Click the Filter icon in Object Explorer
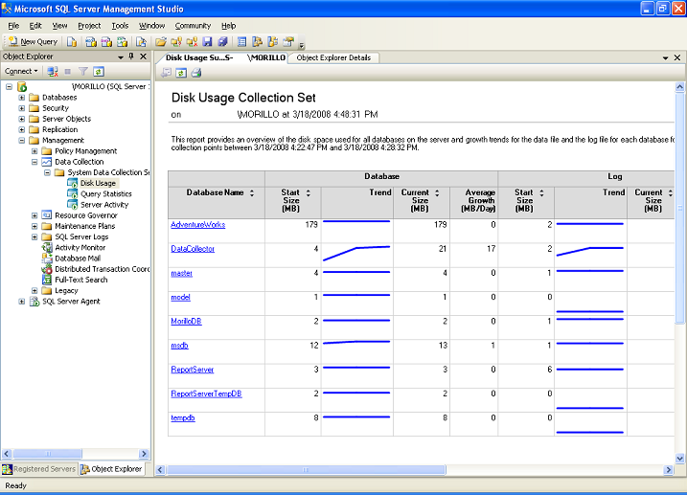Image resolution: width=687 pixels, height=495 pixels. (82, 72)
